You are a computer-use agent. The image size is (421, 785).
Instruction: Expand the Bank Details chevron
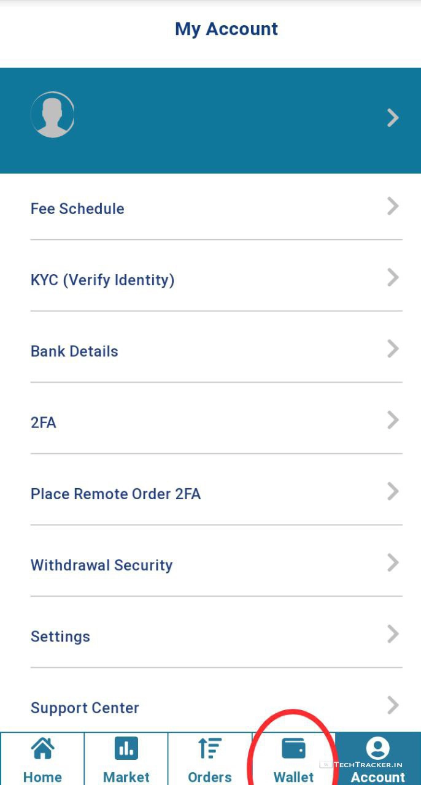[393, 349]
